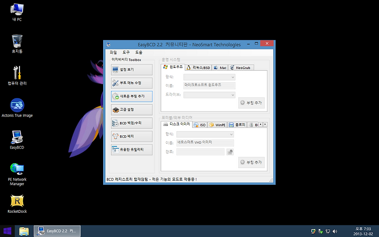The image size is (379, 237).
Task: Click the 네오스마트 VHD 이미지 name field
Action: click(205, 143)
